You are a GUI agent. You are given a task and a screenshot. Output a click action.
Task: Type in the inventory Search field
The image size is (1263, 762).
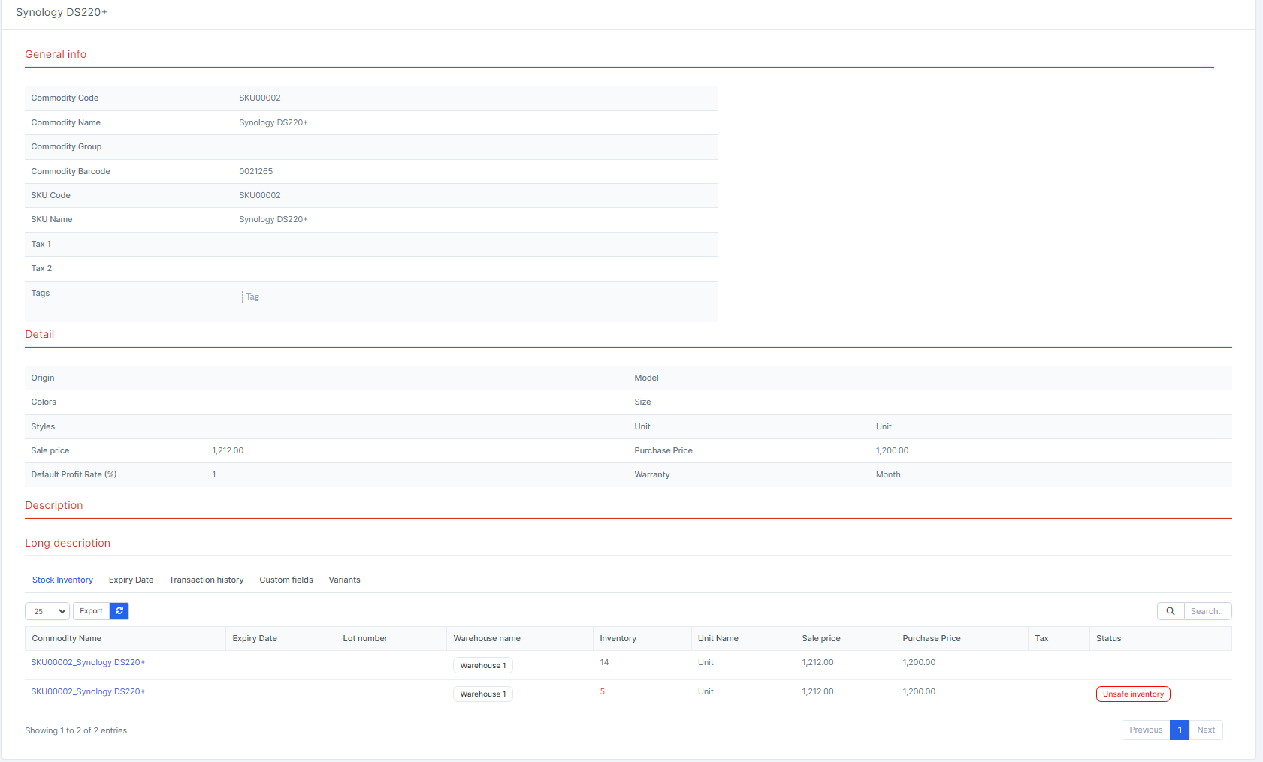tap(1207, 611)
